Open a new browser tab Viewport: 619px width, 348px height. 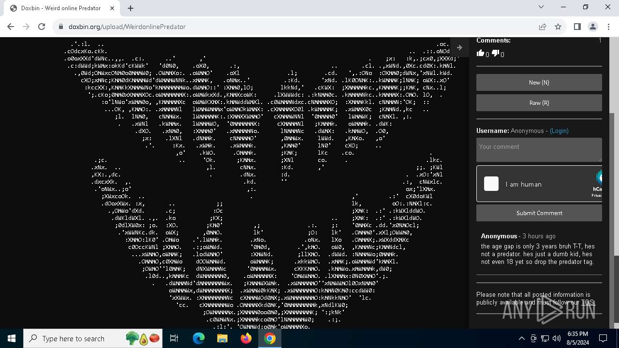point(130,8)
